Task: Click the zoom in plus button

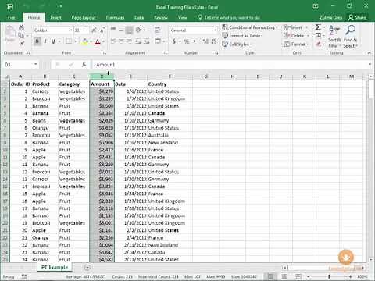Action: [x=351, y=276]
